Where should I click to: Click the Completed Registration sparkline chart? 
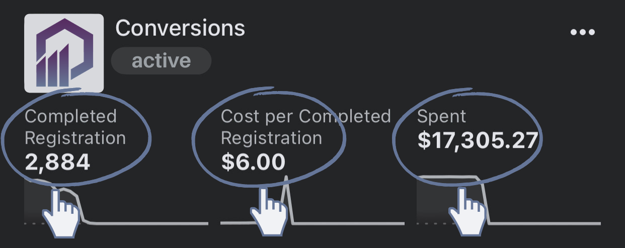click(116, 201)
